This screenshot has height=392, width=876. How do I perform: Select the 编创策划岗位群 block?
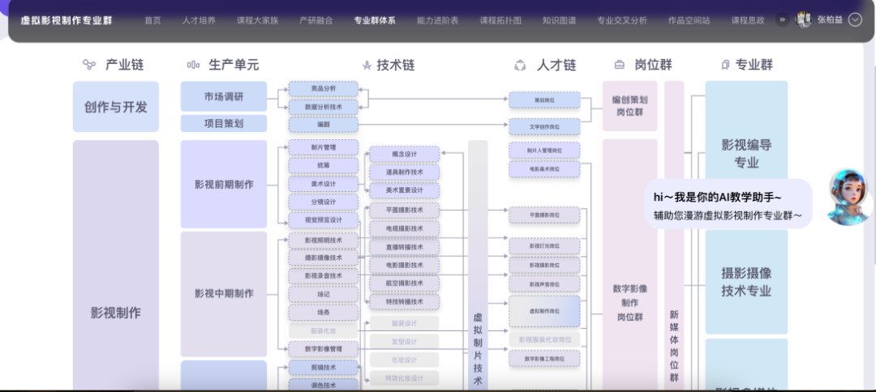629,105
